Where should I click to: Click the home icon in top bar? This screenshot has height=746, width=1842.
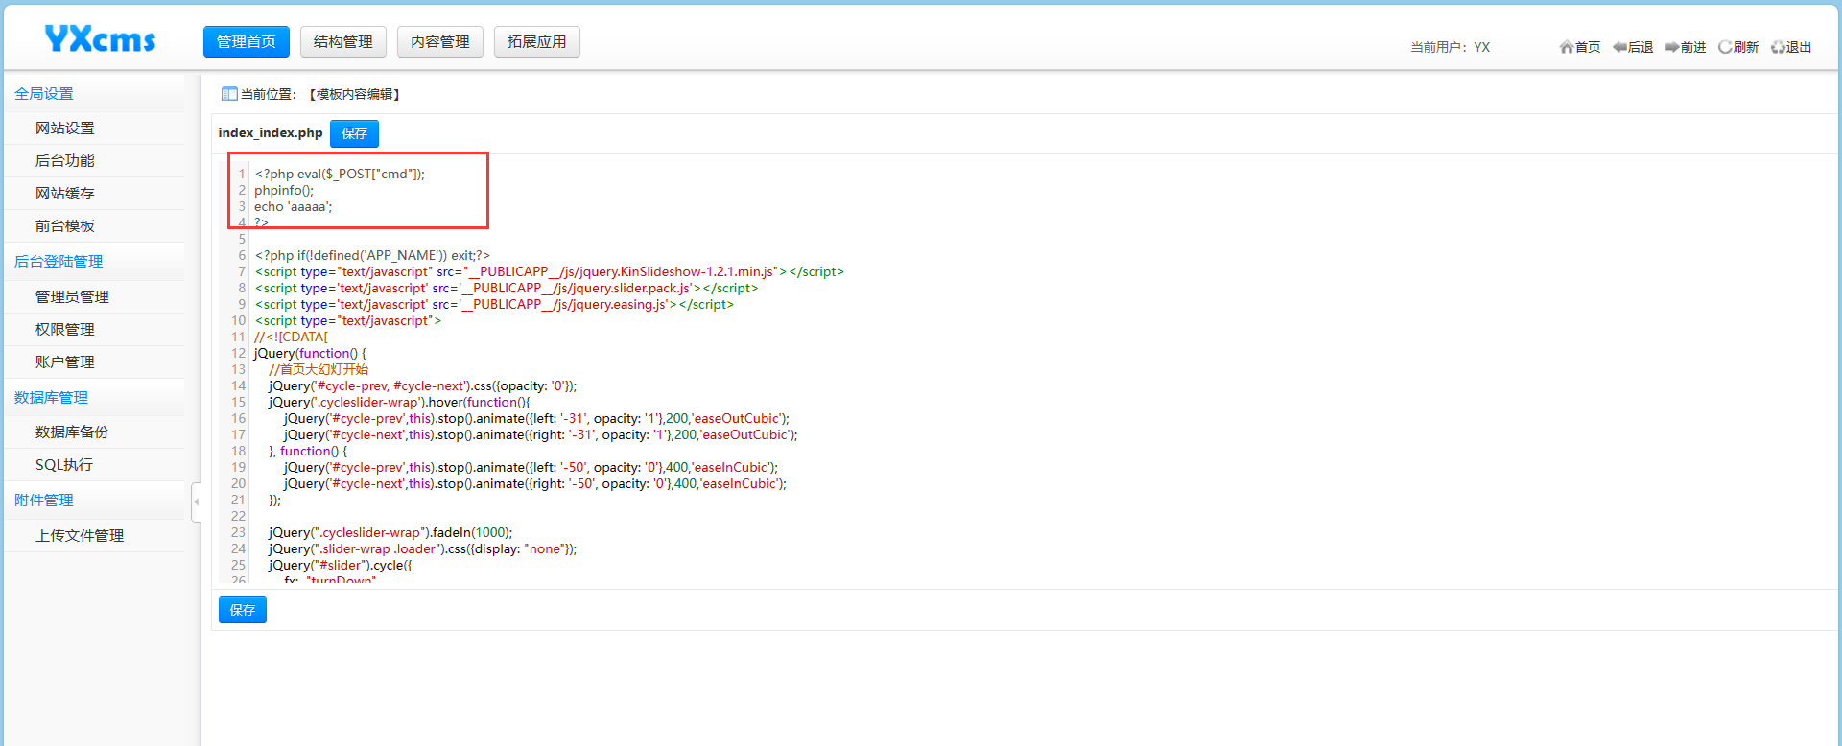coord(1566,47)
